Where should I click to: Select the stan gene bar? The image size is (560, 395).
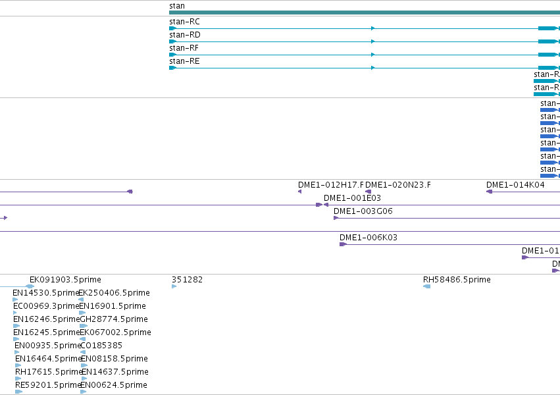[365, 13]
